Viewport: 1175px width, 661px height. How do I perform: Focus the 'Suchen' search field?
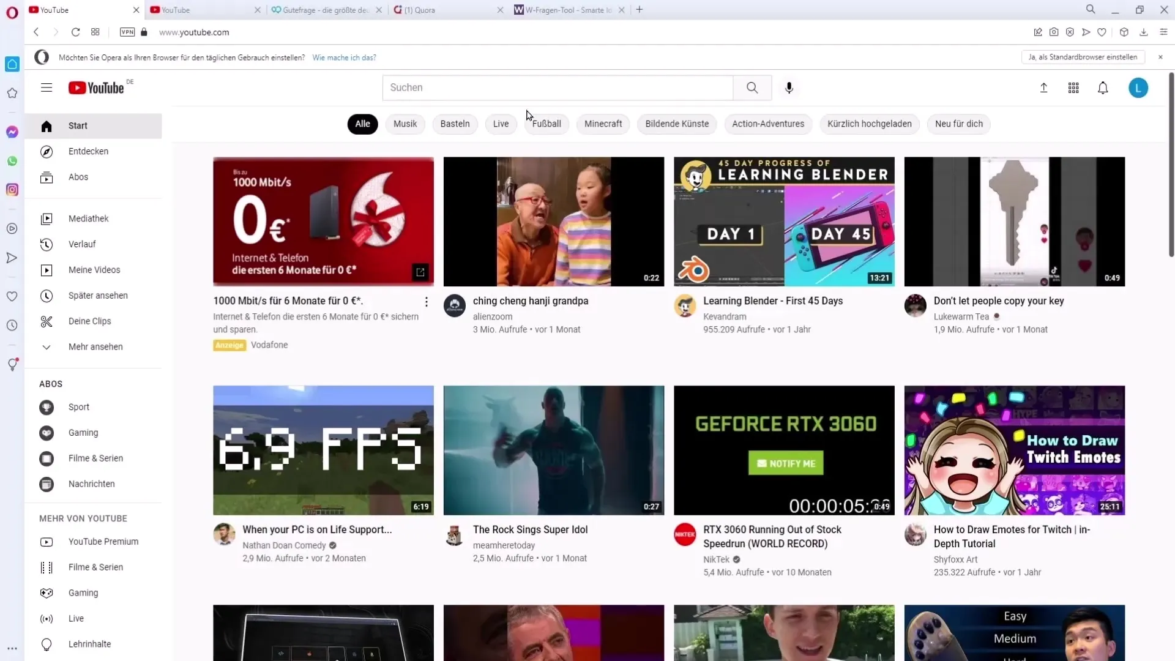558,88
